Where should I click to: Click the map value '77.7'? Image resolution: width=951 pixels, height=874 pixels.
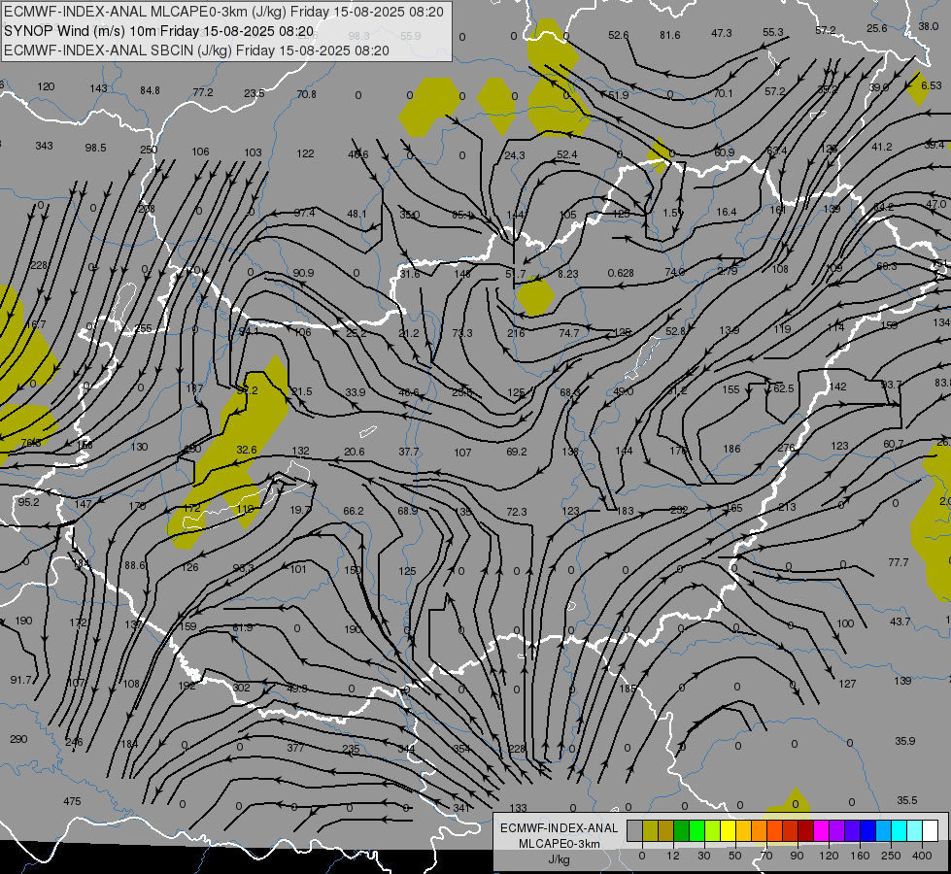click(x=899, y=562)
